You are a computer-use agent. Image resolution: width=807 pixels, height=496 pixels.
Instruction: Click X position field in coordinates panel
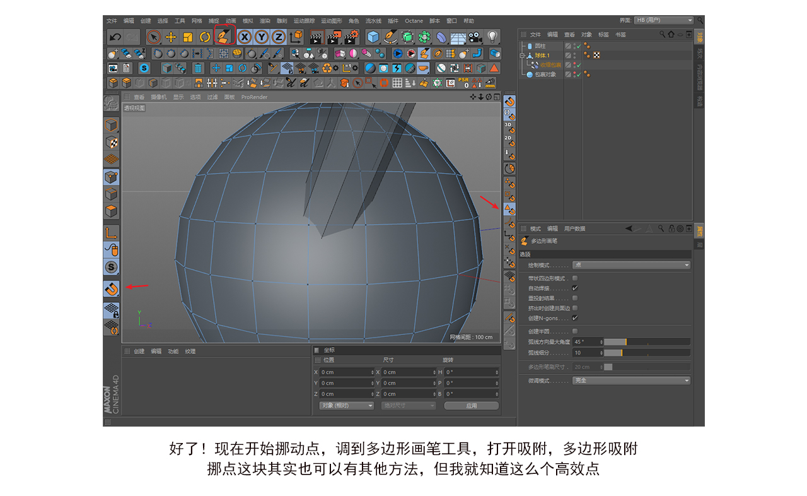click(347, 372)
